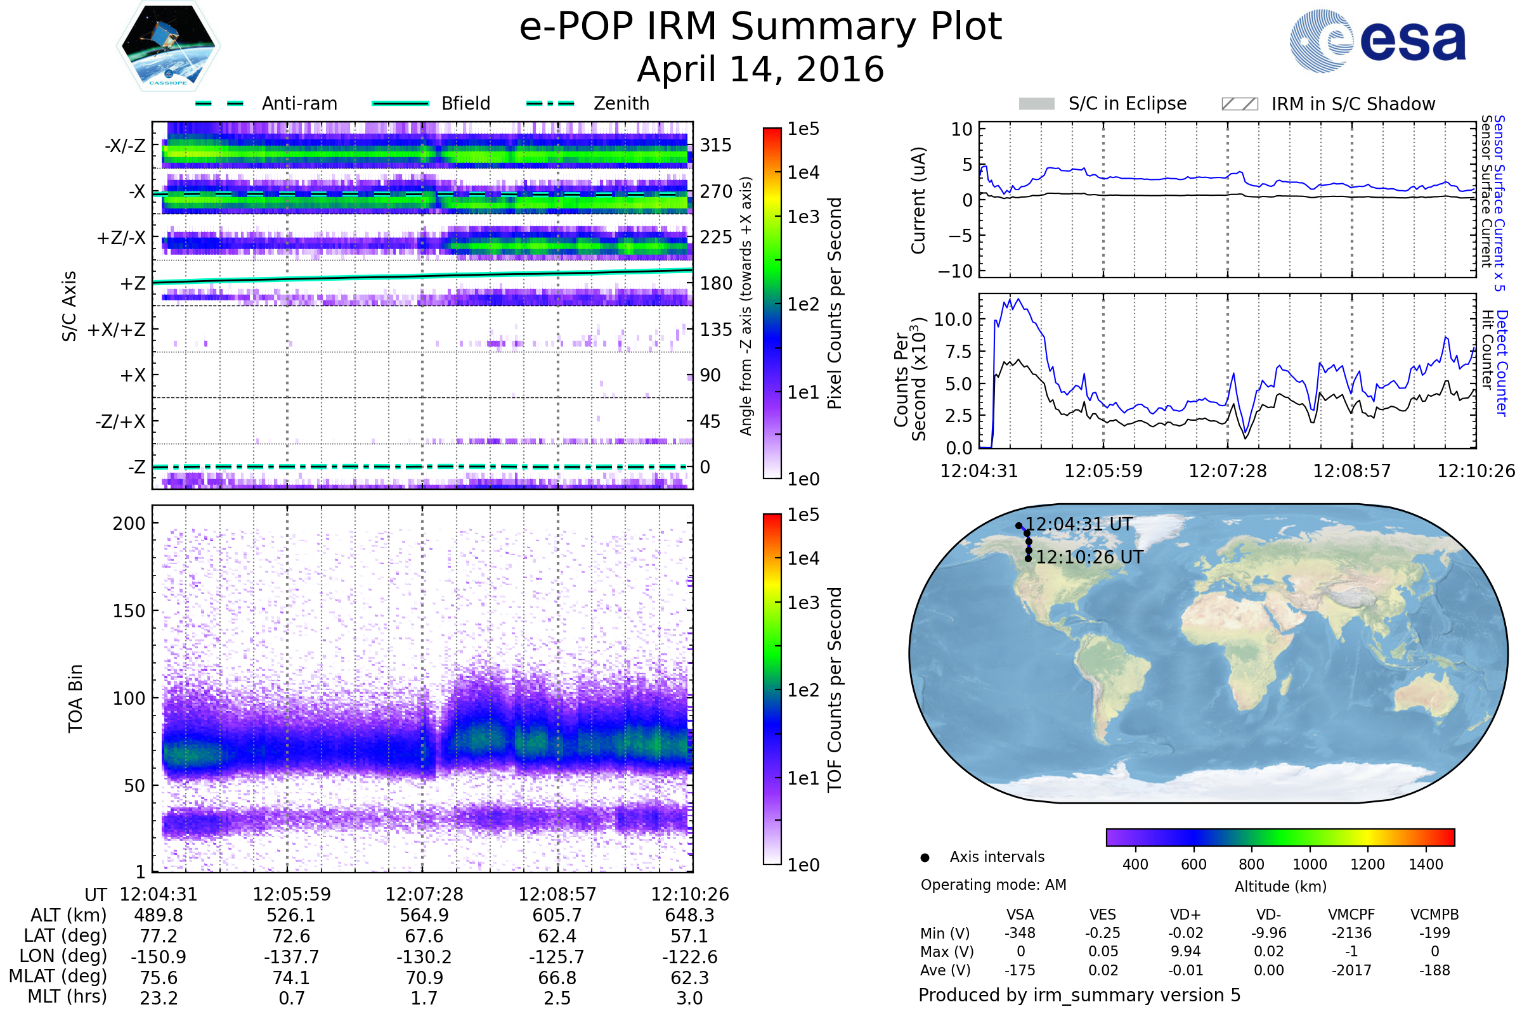Viewport: 1522px width, 1014px height.
Task: Click the Zenith dash-dot legend marker
Action: coord(550,103)
